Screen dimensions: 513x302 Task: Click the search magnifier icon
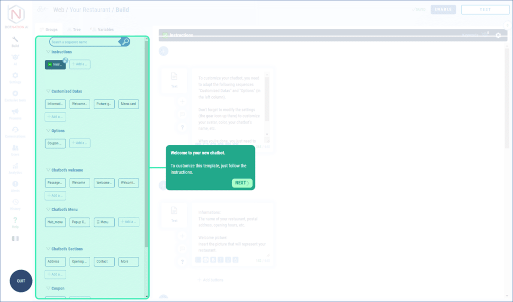click(x=126, y=41)
